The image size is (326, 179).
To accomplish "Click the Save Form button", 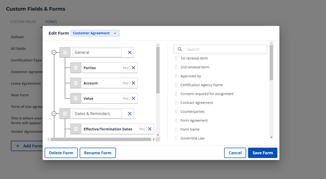I will point(263,153).
